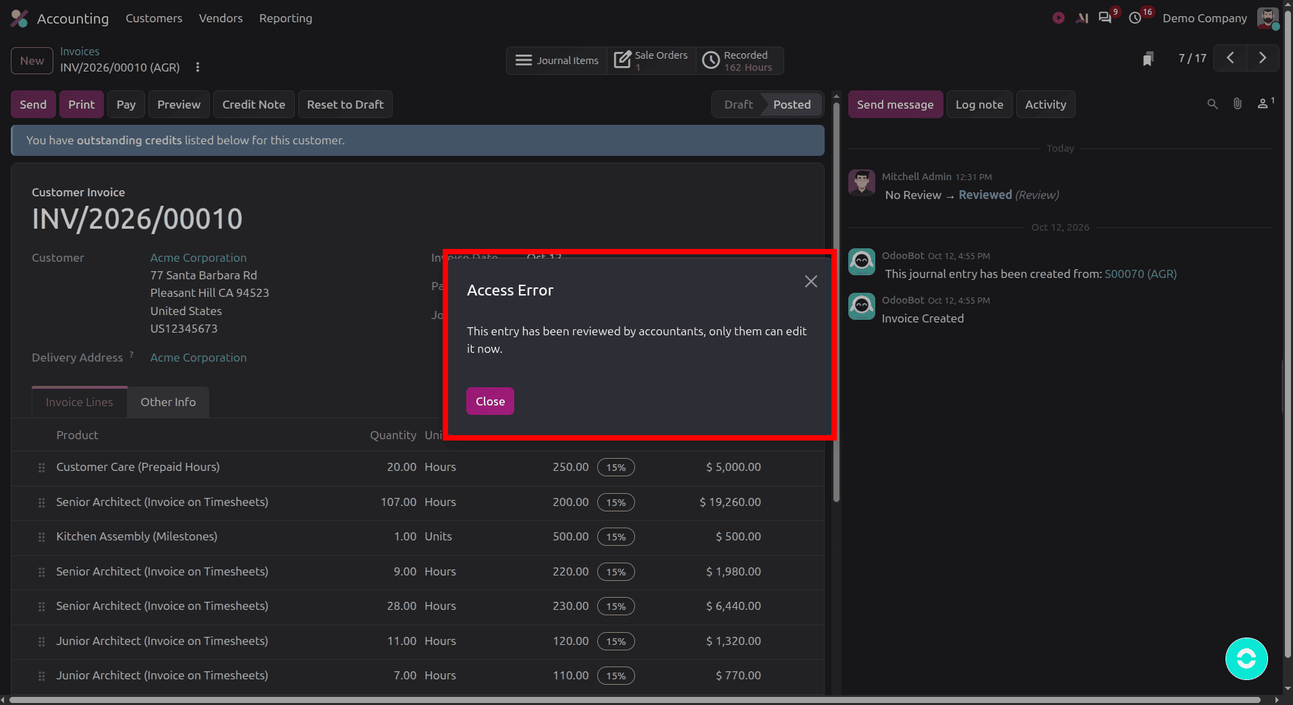Click drag handle of Customer Care row
This screenshot has width=1293, height=705.
(x=42, y=468)
